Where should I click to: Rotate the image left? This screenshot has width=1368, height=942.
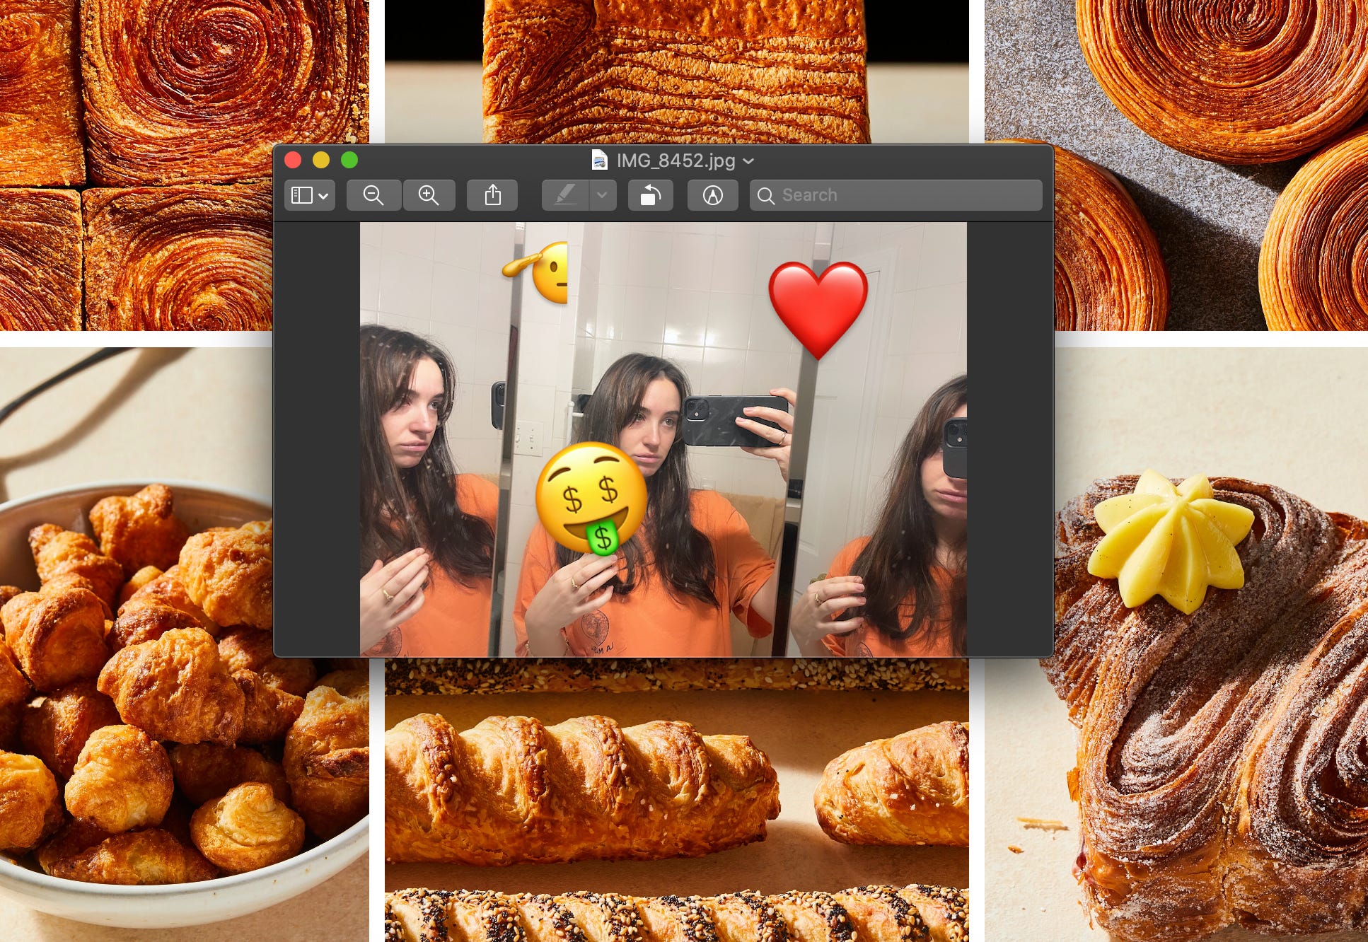[651, 195]
